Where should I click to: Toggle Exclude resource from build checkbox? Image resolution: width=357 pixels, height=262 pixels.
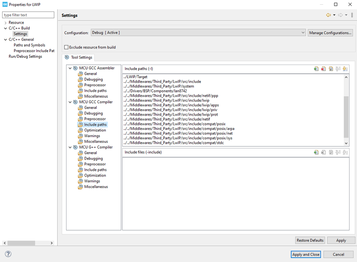click(66, 47)
